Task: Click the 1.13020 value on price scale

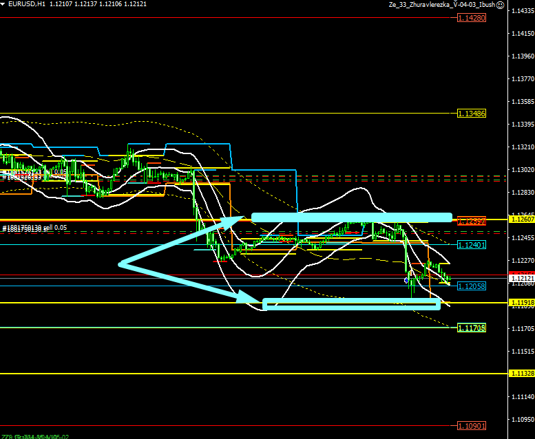Action: coord(523,169)
